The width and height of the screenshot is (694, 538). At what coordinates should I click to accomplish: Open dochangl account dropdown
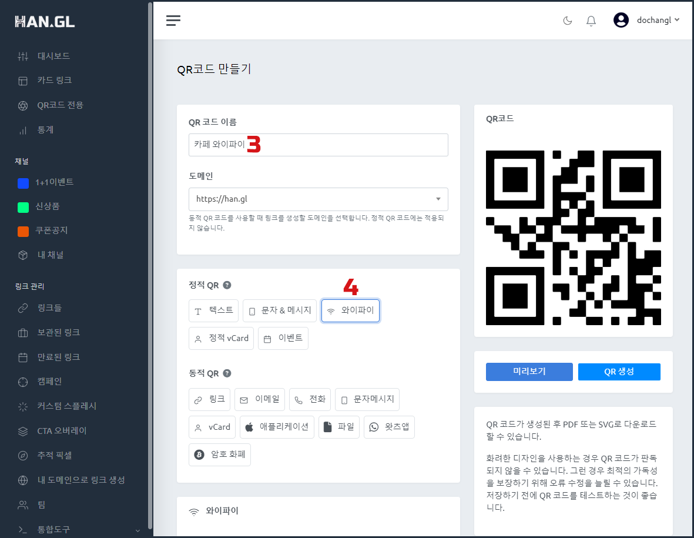pos(658,20)
